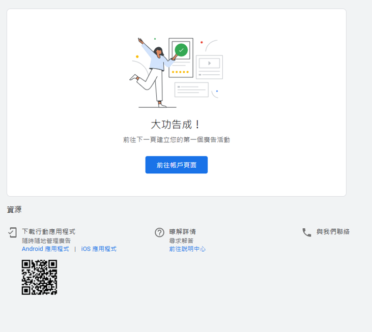Click the 尋求解答 text
Image resolution: width=372 pixels, height=332 pixels.
click(181, 241)
